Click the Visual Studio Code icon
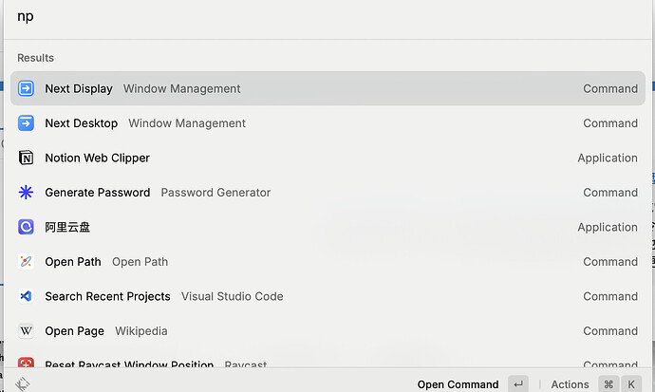This screenshot has height=392, width=655. coord(26,296)
